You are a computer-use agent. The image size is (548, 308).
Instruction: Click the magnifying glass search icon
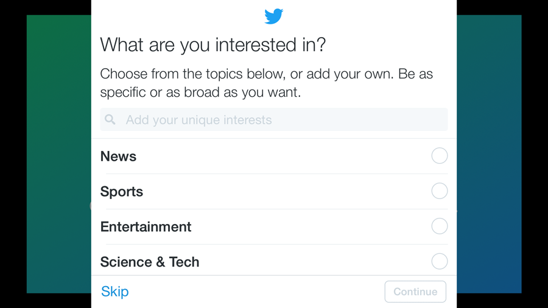(x=110, y=120)
